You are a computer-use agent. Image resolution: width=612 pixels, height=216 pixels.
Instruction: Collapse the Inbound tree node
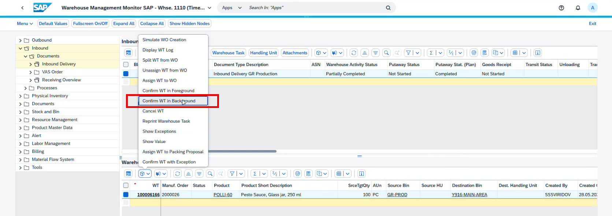(x=21, y=48)
